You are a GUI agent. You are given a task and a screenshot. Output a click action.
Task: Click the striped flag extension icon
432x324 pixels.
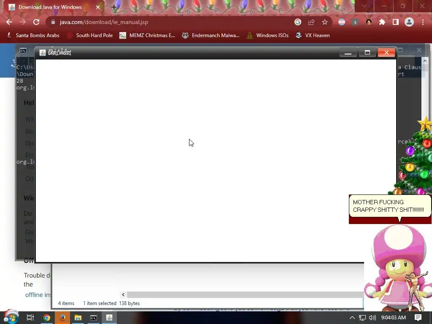point(342,22)
